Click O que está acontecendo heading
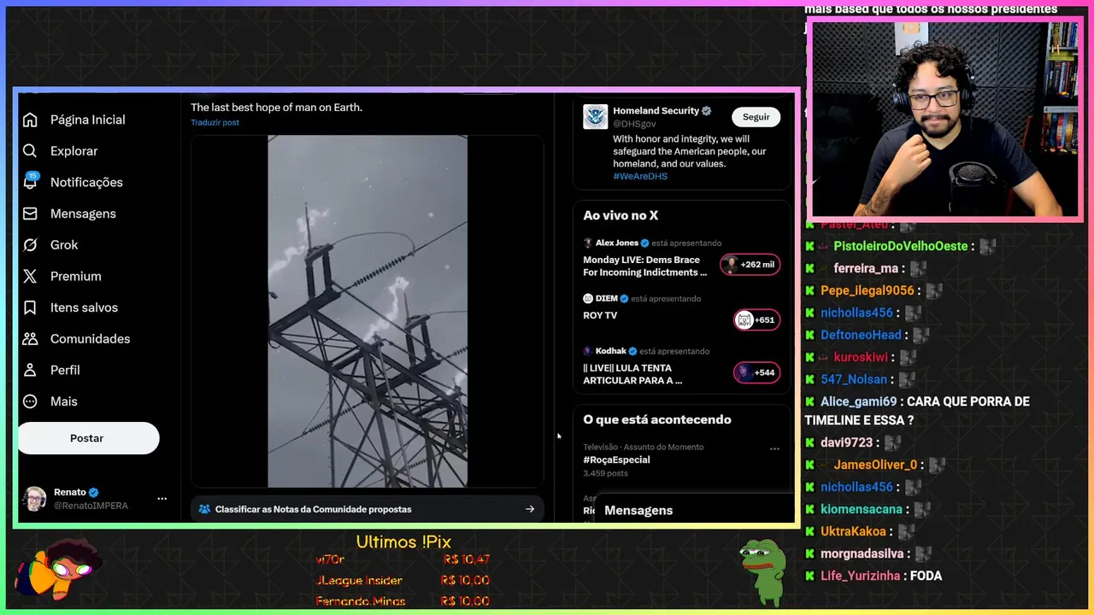Screen dimensions: 1094x615 (657, 419)
